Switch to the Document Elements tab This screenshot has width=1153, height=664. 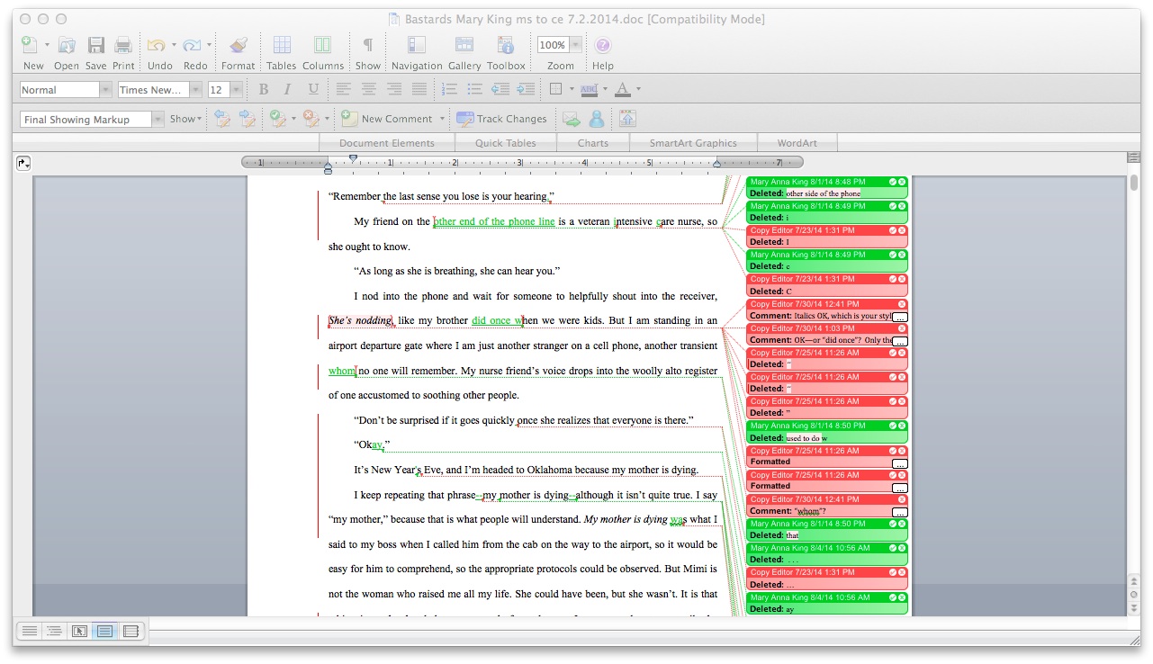pos(387,143)
